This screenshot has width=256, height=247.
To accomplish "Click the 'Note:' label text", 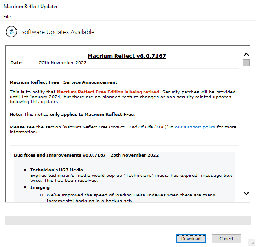I will tap(16, 114).
